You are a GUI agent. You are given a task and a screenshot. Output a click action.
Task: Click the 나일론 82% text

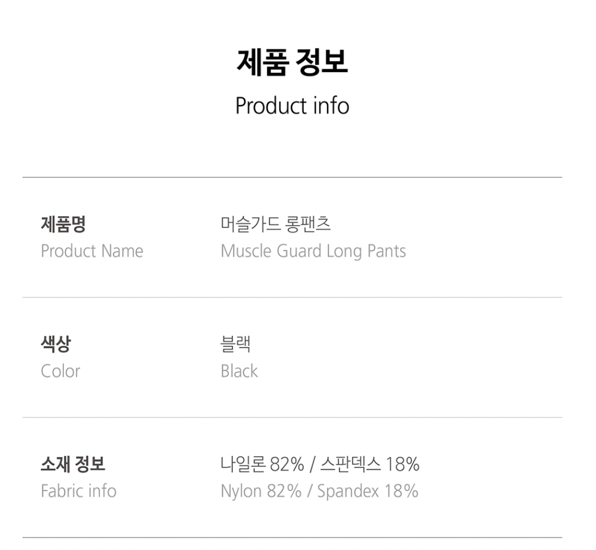click(x=262, y=464)
